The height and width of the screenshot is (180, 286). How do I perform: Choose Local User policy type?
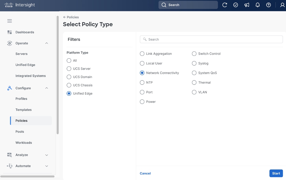142,63
